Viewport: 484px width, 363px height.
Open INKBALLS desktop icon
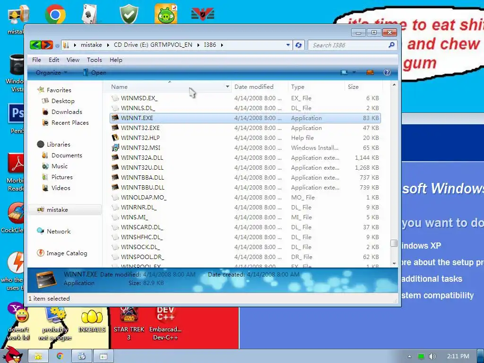click(x=92, y=321)
